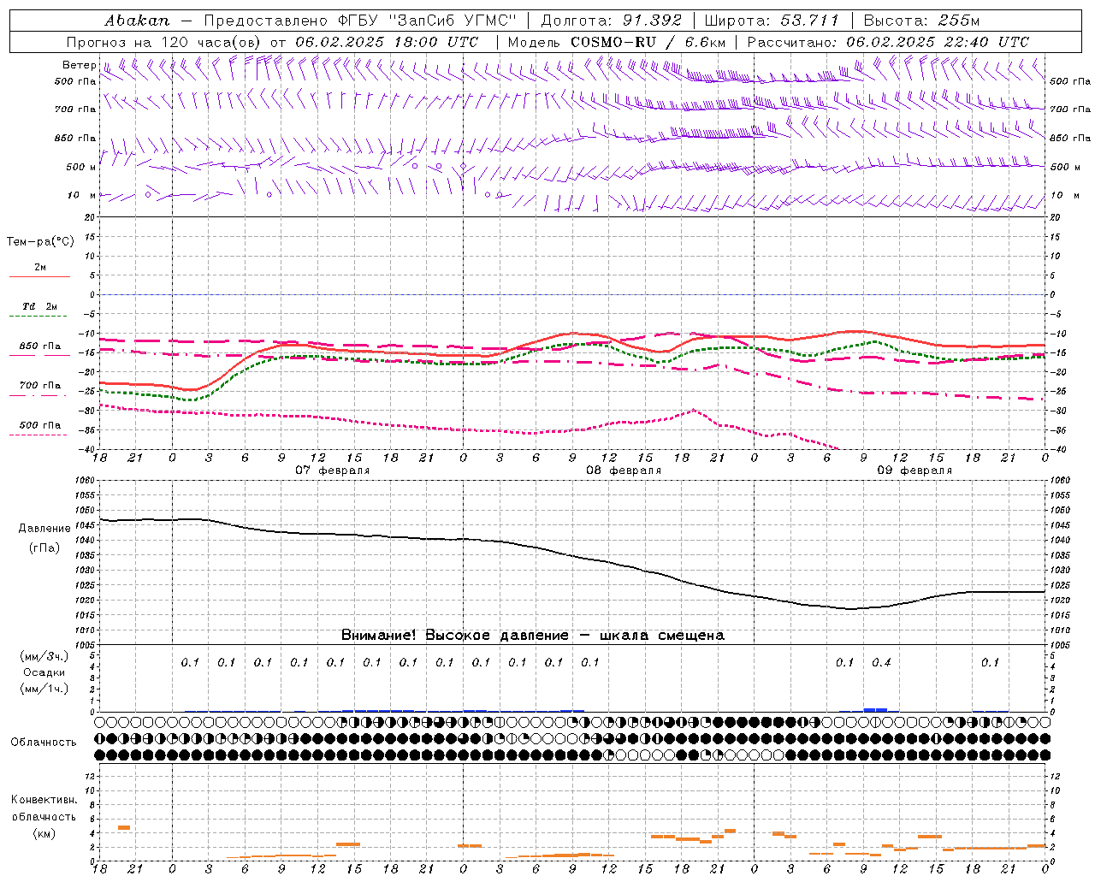Select the '(мм/3ч.)' precipitation unit label
This screenshot has height=876, width=1095.
tap(44, 656)
